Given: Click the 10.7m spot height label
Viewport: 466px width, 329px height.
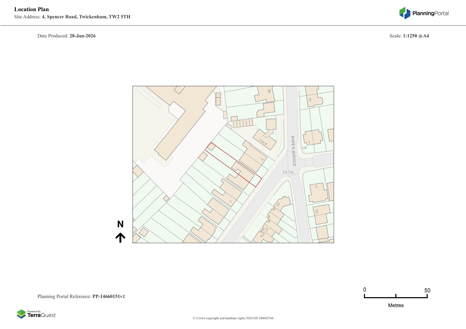Looking at the screenshot, I should point(288,172).
